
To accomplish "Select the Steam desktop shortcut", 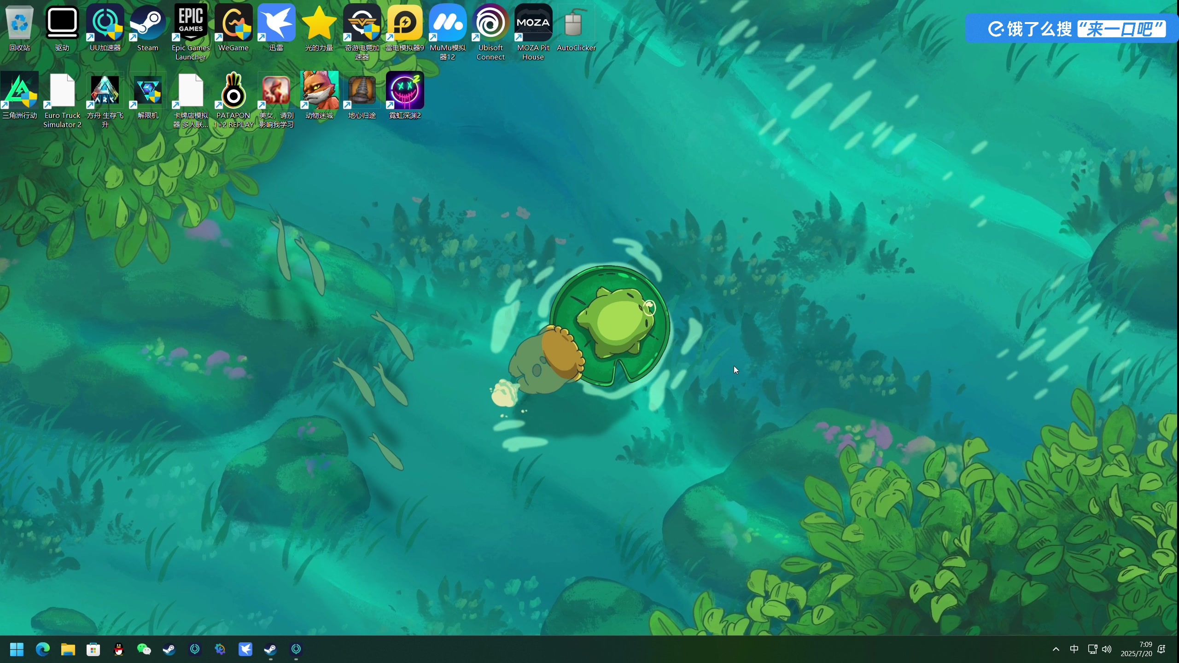I will coord(147,29).
